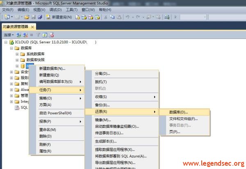Click the Activity Monitor toolbar icon
The width and height of the screenshot is (246, 169).
coord(167,17)
